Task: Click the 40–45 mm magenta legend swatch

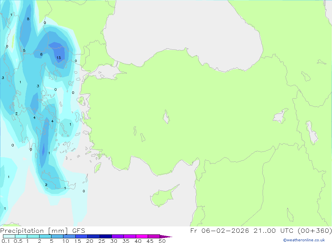Action: (142, 236)
